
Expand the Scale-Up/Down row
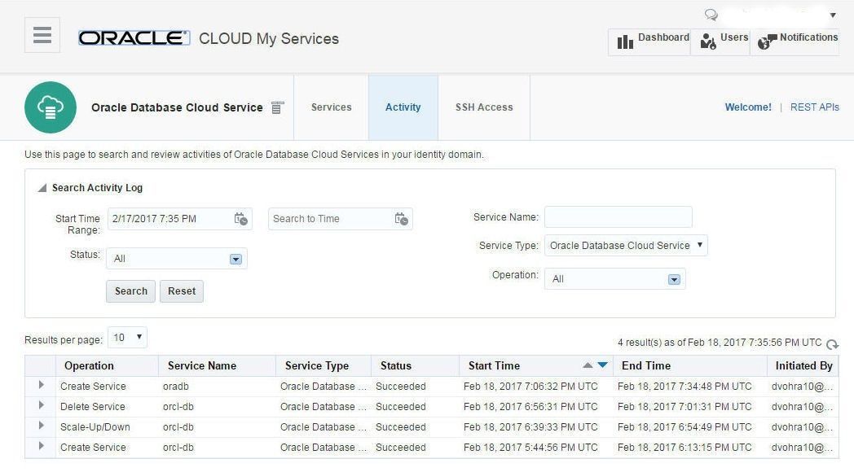pos(41,426)
